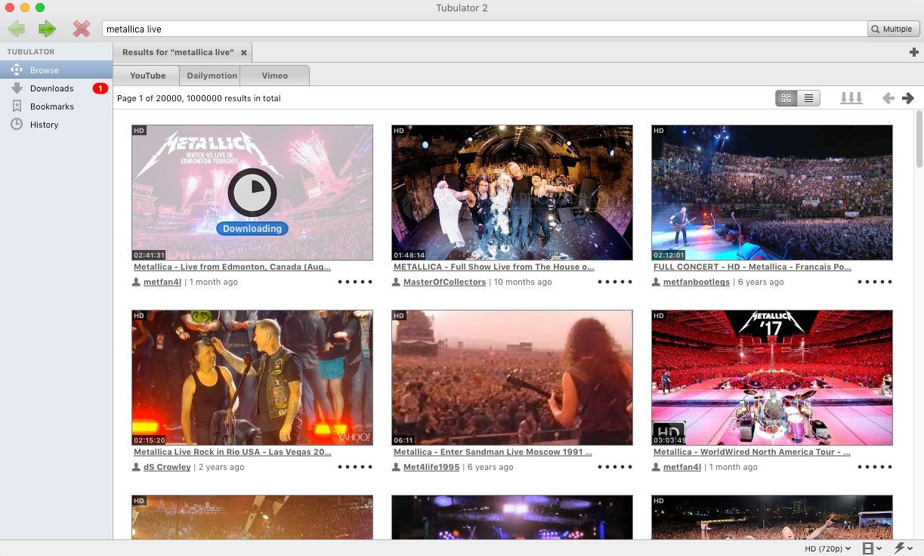This screenshot has width=924, height=556.
Task: Go to previous results page arrow
Action: [x=888, y=98]
